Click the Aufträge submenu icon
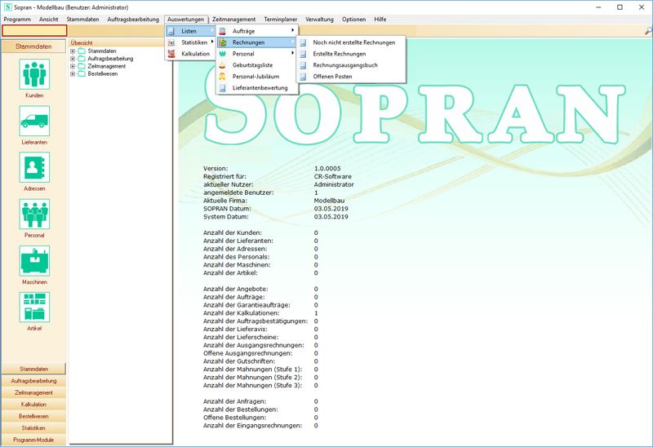The width and height of the screenshot is (653, 447). (222, 31)
